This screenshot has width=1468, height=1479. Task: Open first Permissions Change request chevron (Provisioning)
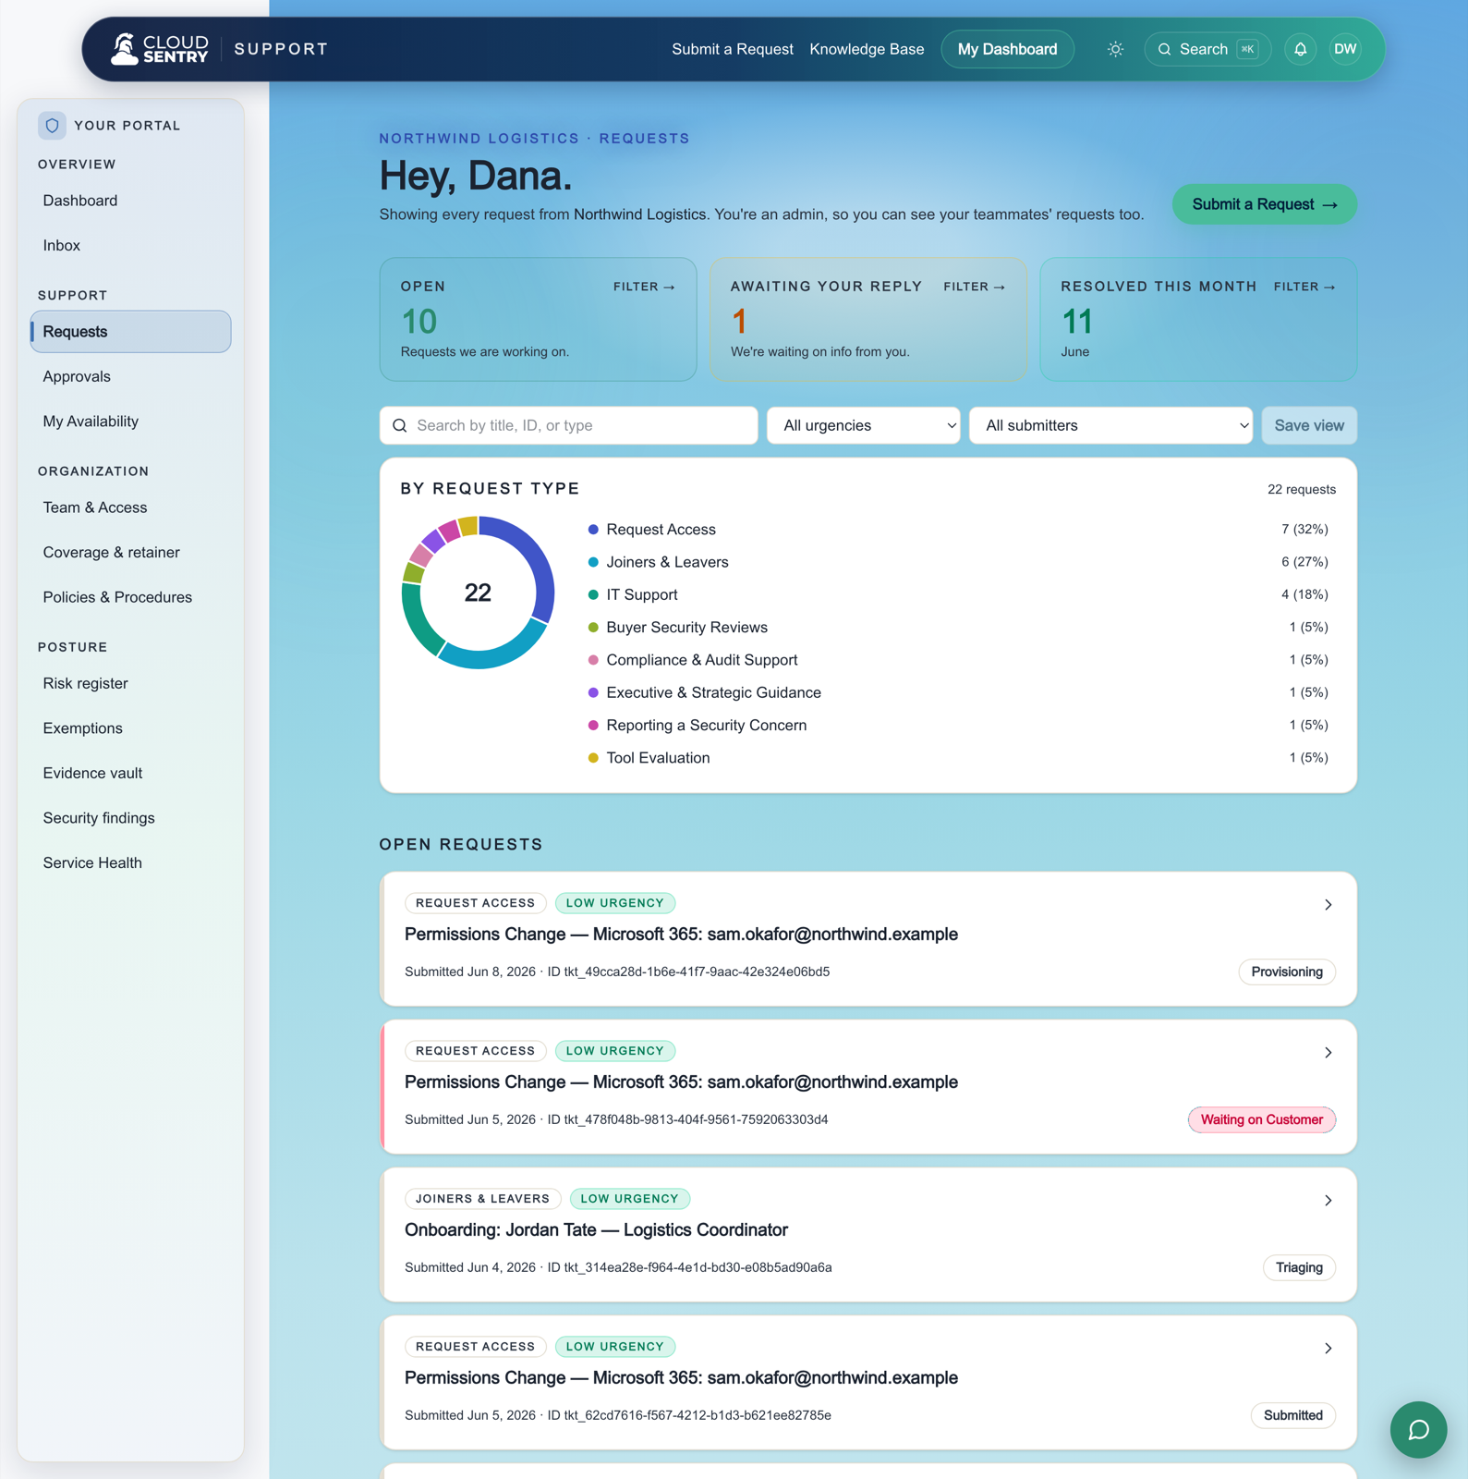tap(1328, 904)
